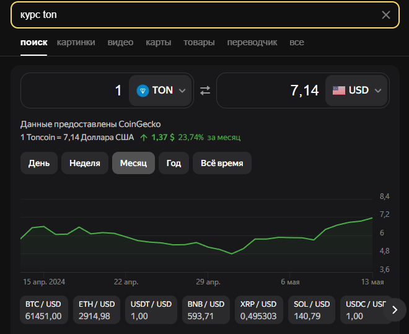Viewport: 409px width, 334px height.
Task: Go to the 'карты' tab
Action: click(158, 42)
